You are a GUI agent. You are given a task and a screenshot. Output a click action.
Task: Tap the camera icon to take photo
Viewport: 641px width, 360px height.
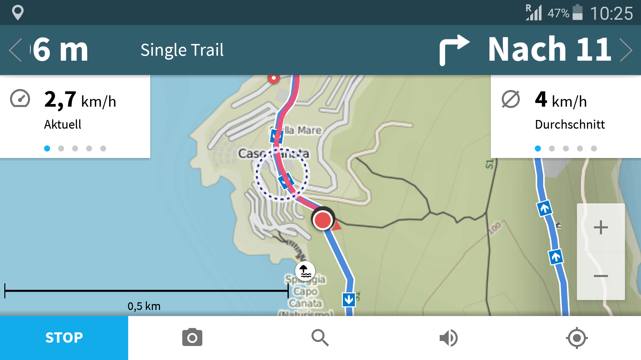point(192,337)
